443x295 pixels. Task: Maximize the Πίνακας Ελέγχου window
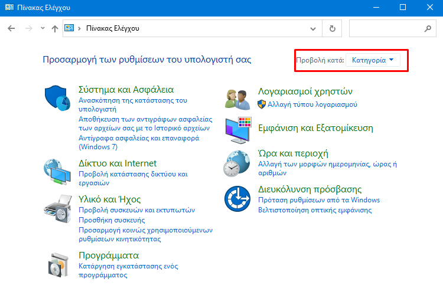point(403,7)
